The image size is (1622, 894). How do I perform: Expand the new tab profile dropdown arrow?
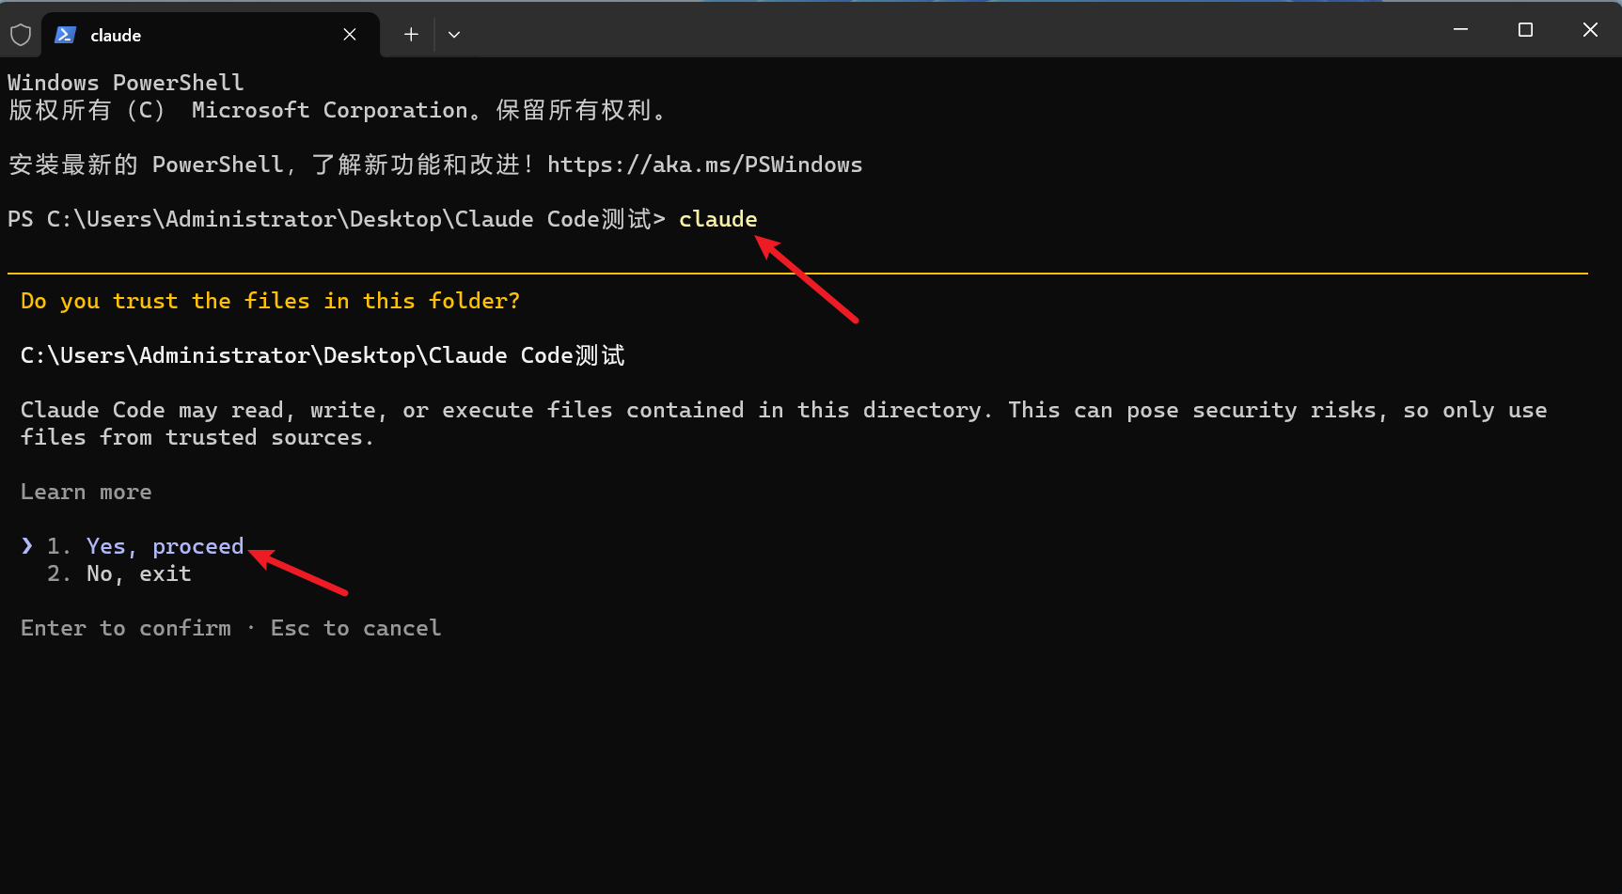coord(454,35)
